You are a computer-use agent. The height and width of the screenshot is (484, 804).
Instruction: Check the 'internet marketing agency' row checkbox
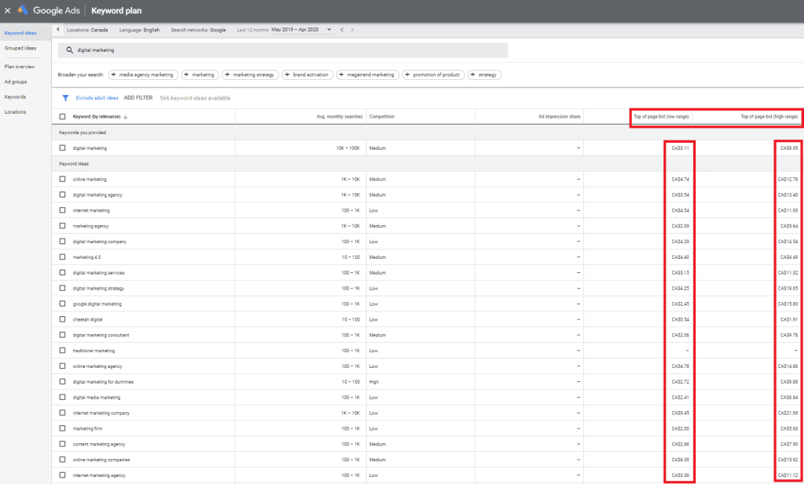(x=63, y=475)
